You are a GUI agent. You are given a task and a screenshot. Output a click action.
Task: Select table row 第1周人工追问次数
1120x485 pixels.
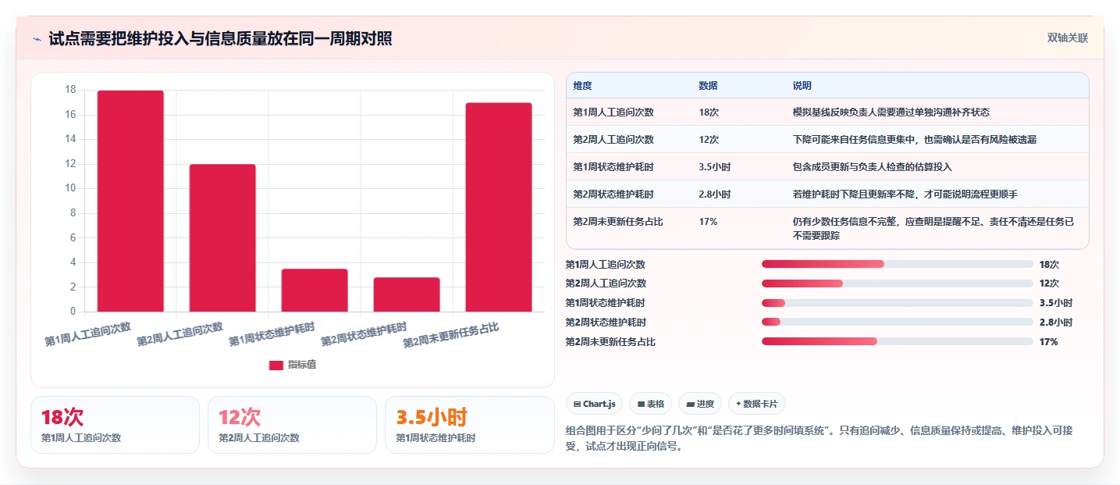[827, 112]
